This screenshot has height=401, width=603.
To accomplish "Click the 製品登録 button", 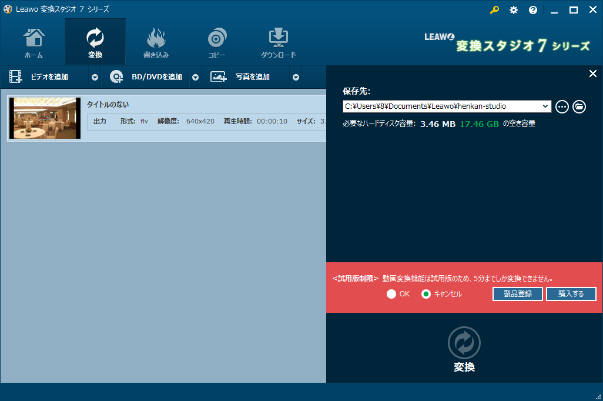I will (x=517, y=293).
